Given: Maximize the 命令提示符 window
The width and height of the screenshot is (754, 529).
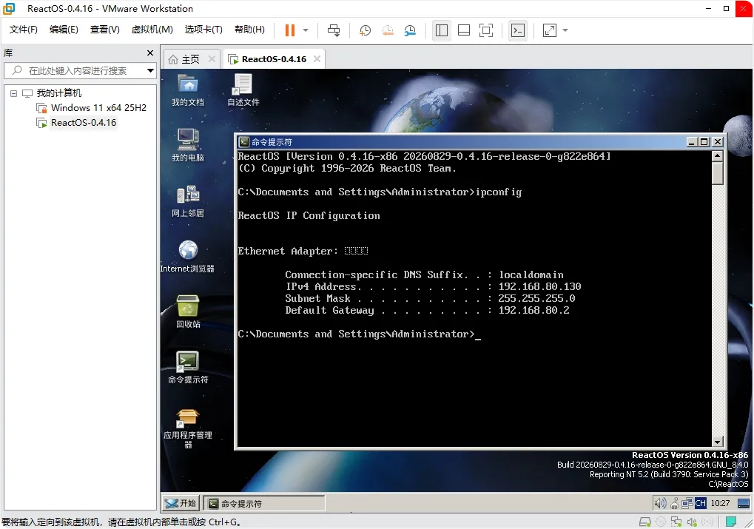Looking at the screenshot, I should [704, 142].
